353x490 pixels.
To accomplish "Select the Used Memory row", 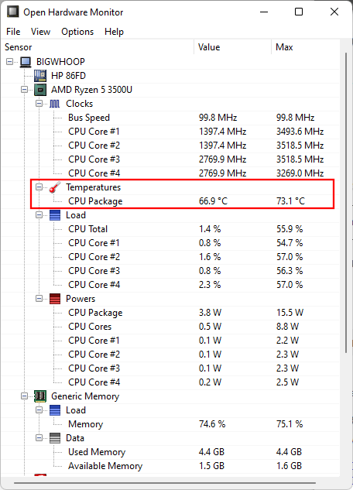I will tap(170, 452).
